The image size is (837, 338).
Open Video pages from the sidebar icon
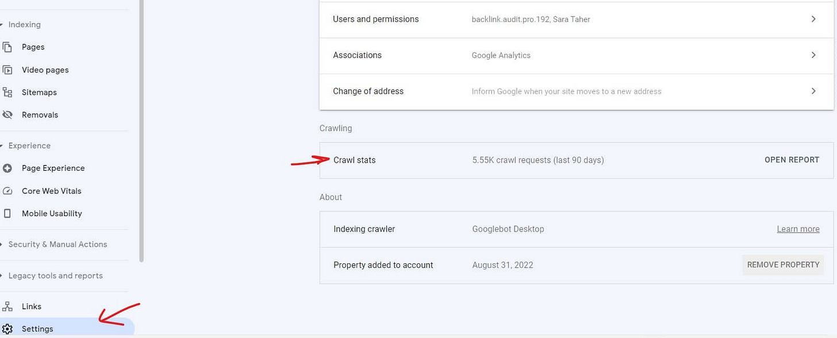point(6,70)
